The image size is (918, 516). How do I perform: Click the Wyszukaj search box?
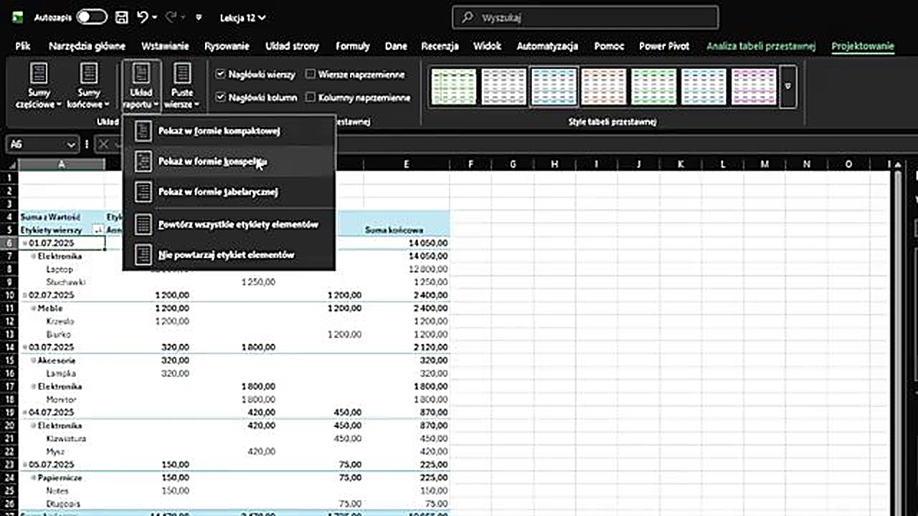coord(585,17)
